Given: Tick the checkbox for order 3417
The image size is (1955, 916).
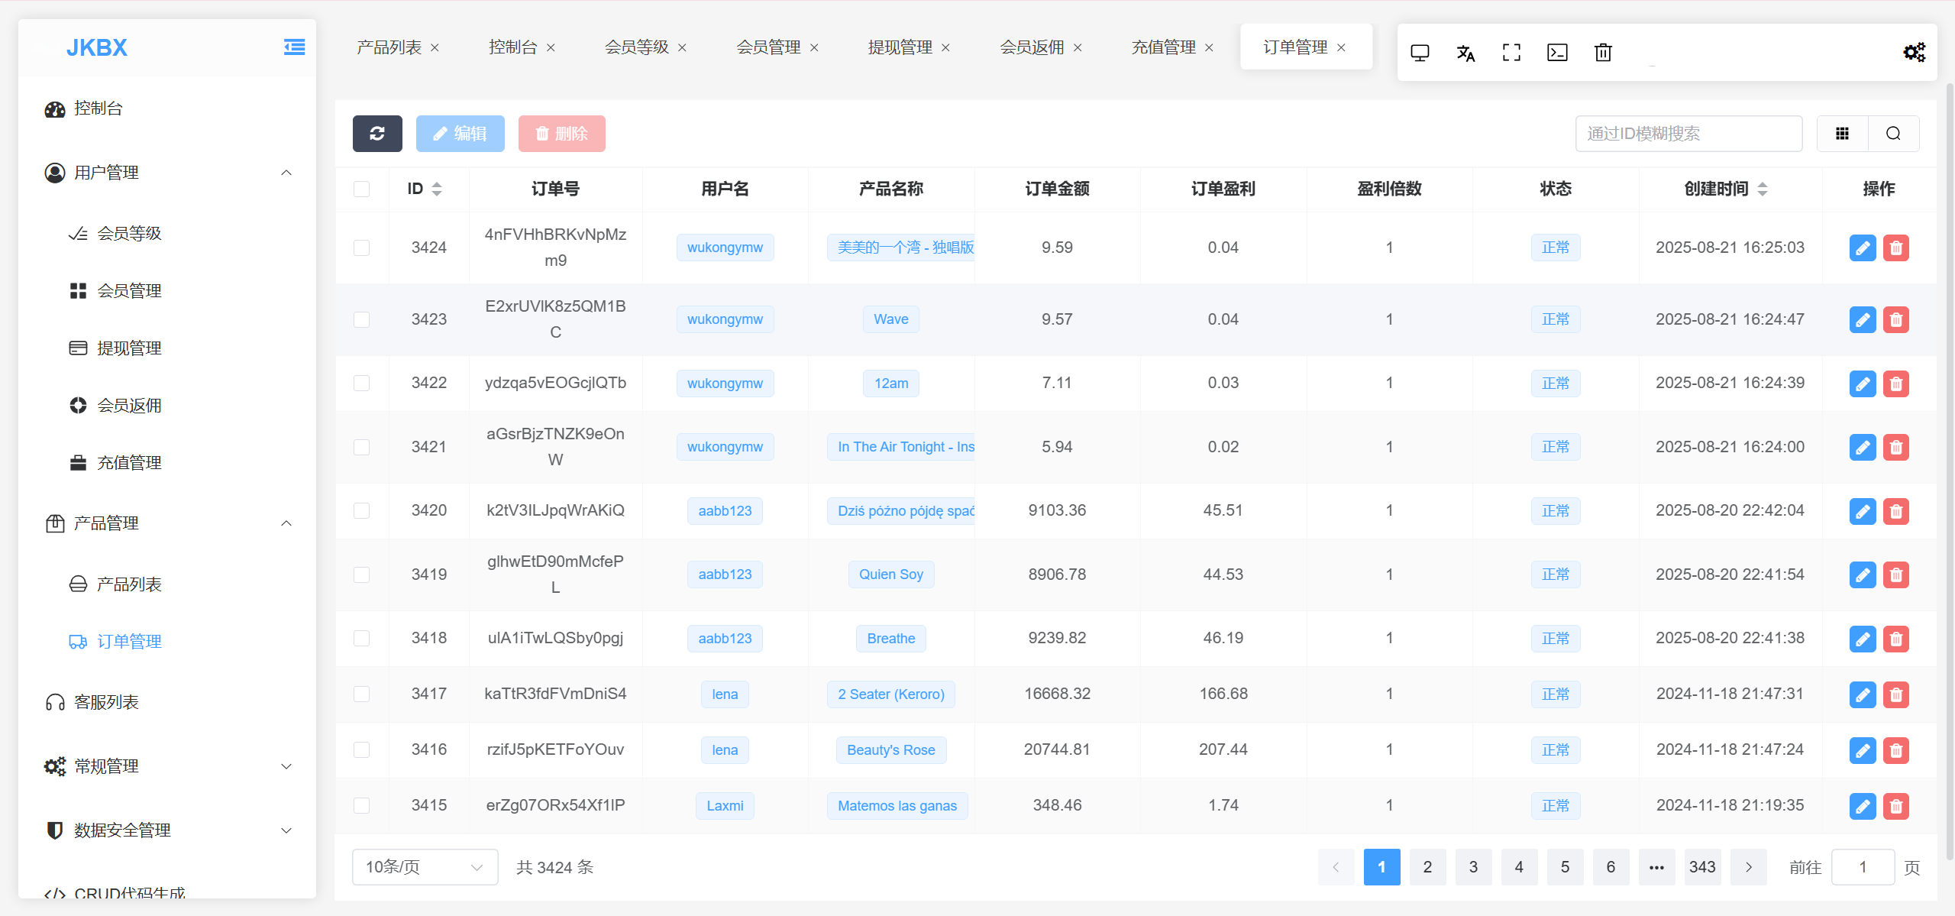Looking at the screenshot, I should 362,694.
